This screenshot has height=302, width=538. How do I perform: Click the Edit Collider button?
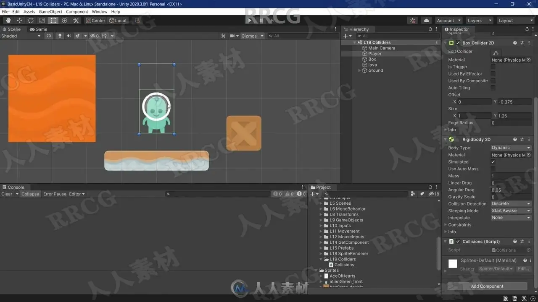(x=496, y=52)
